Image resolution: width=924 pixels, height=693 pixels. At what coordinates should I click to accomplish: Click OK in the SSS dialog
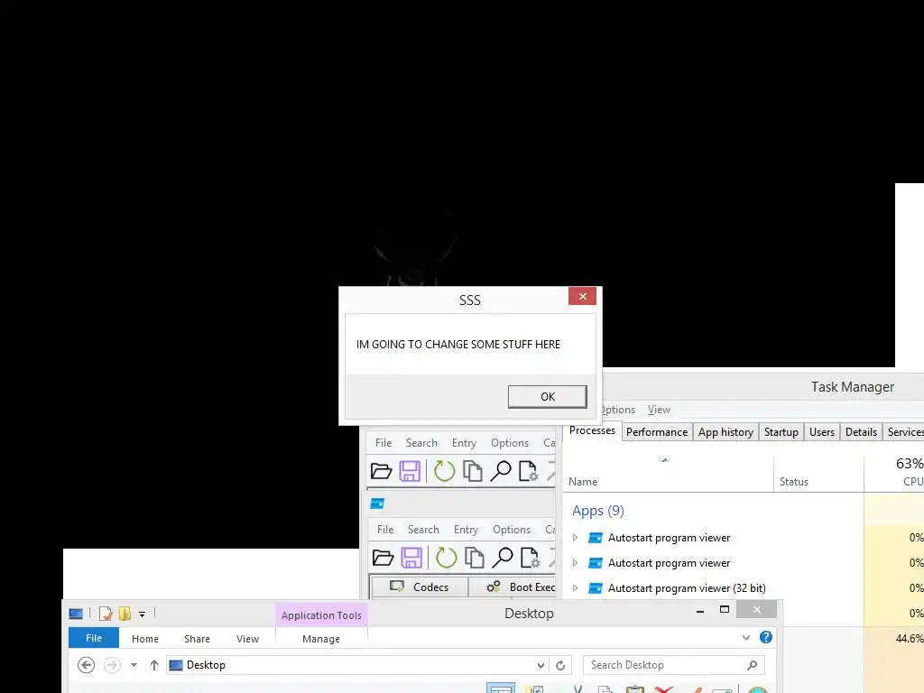[x=547, y=397]
